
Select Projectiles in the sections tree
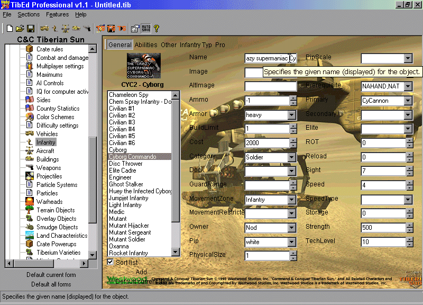[x=49, y=176]
